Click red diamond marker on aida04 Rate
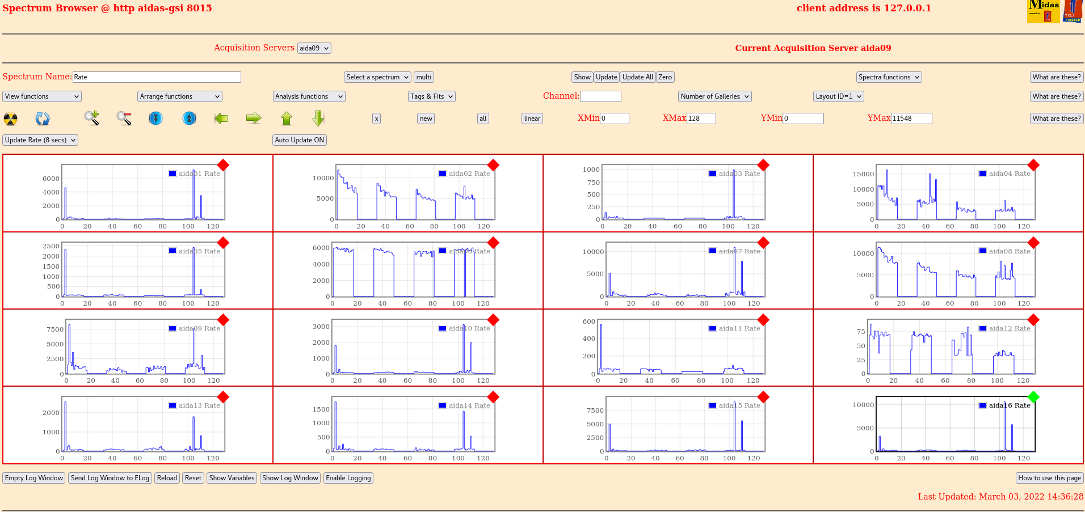Image resolution: width=1085 pixels, height=512 pixels. tap(1033, 165)
